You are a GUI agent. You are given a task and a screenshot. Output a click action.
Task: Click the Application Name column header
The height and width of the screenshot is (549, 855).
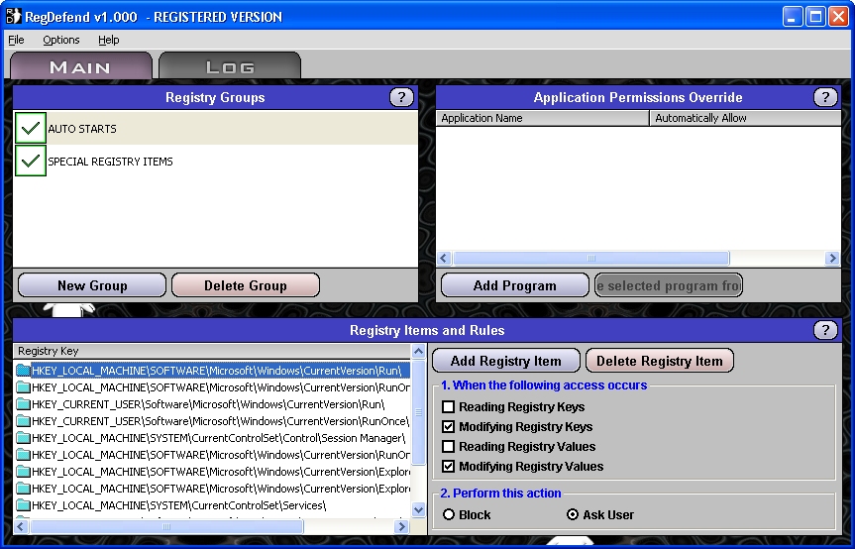pyautogui.click(x=543, y=118)
